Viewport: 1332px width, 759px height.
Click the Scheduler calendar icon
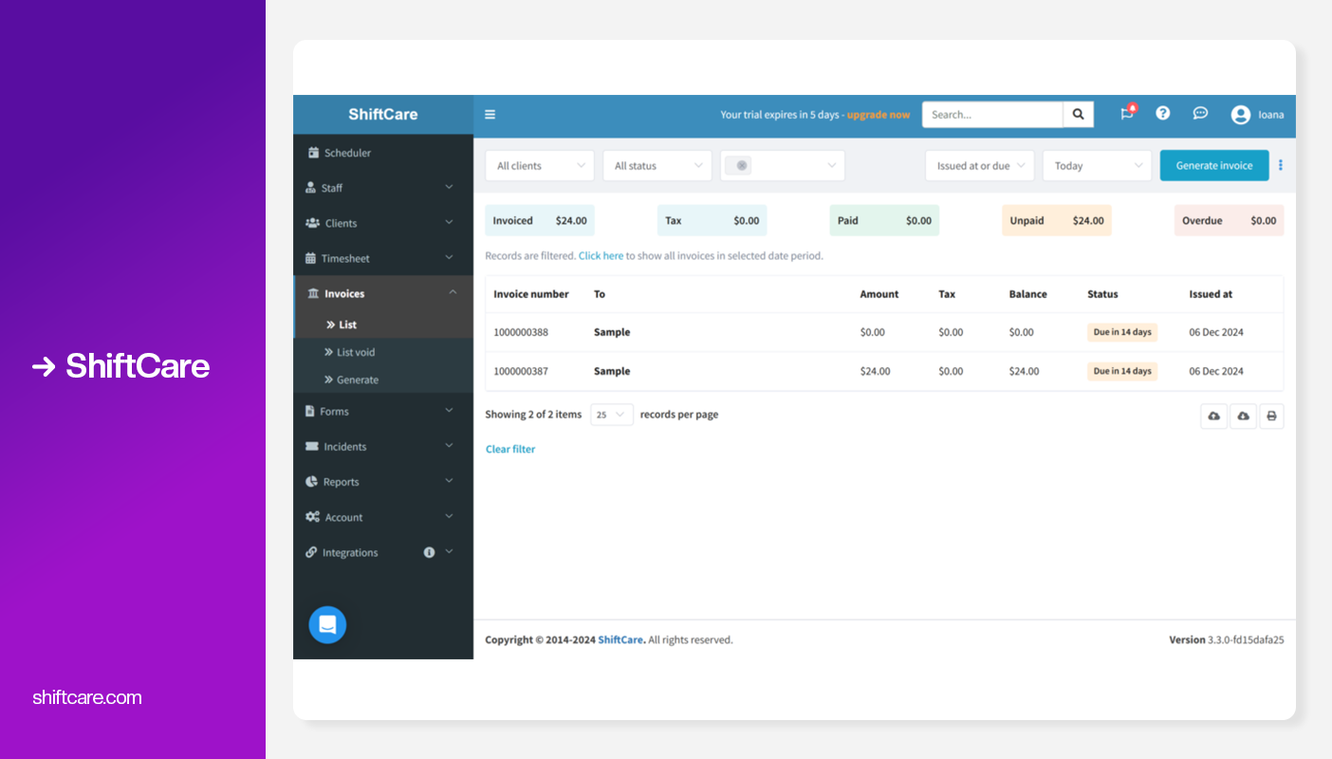click(x=313, y=153)
